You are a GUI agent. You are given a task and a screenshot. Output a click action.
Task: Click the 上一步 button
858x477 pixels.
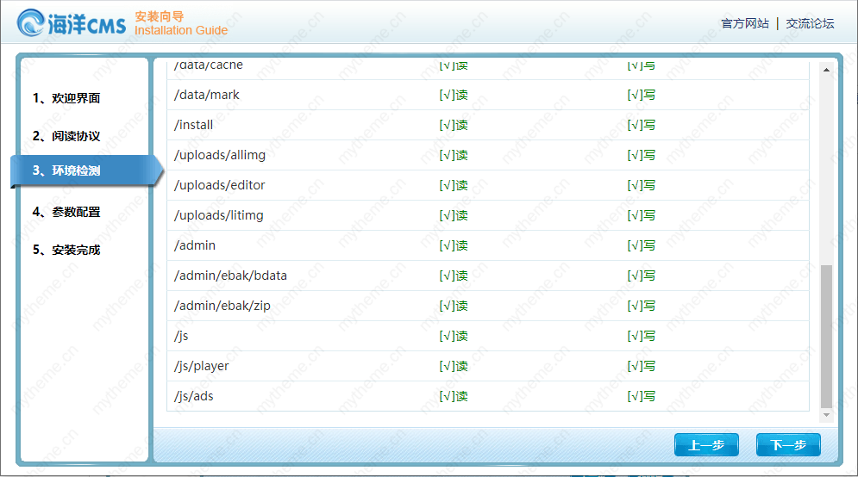click(706, 445)
